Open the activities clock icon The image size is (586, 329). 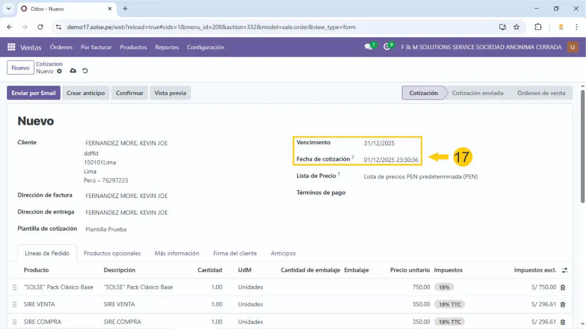coord(387,47)
